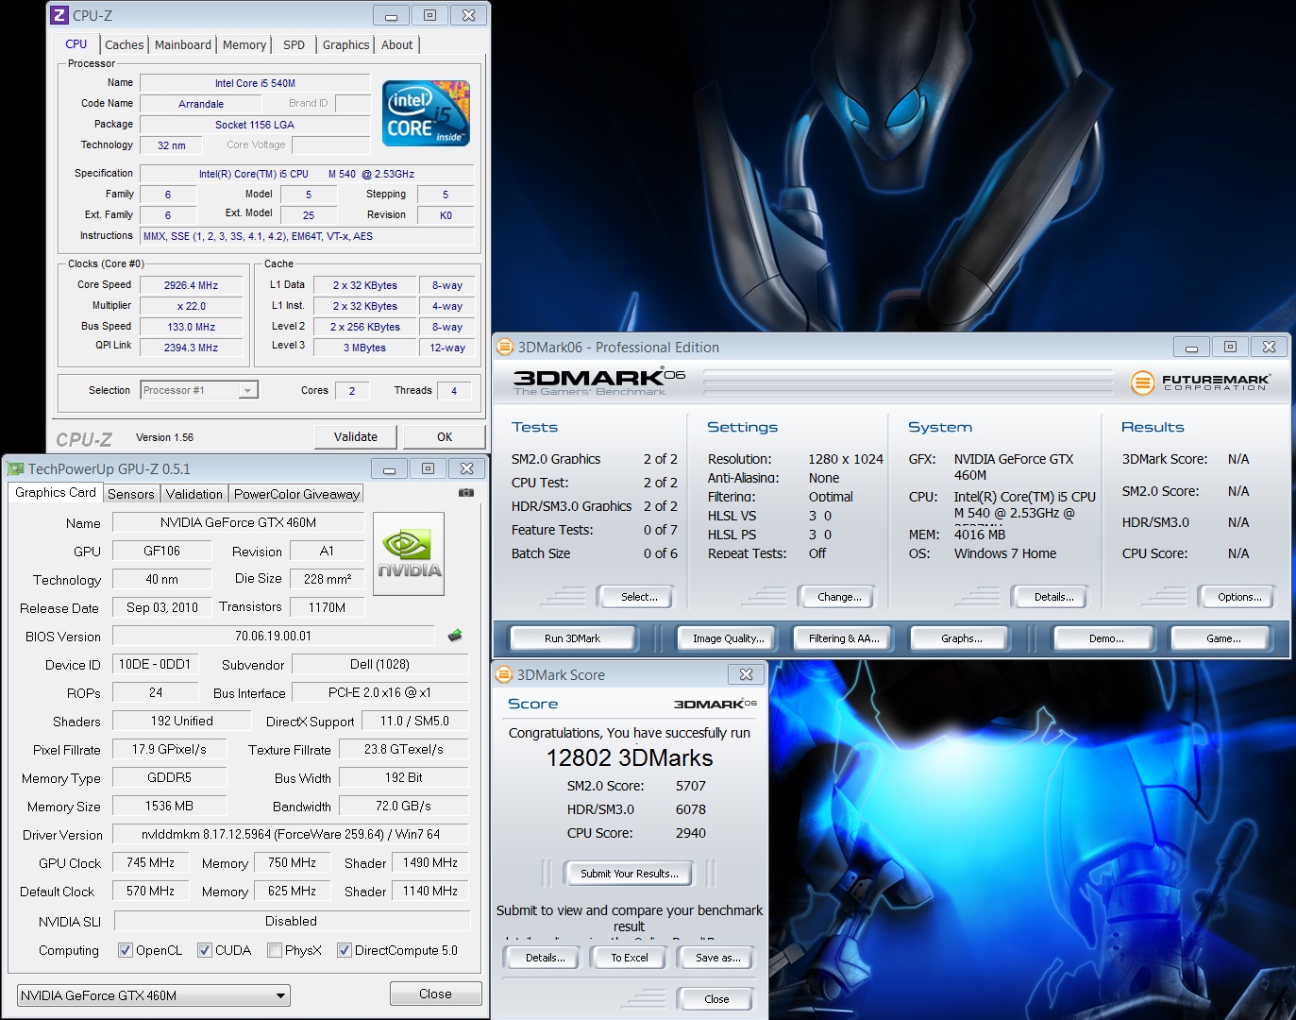This screenshot has width=1296, height=1020.
Task: Toggle the CUDA checkbox
Action: click(x=205, y=950)
